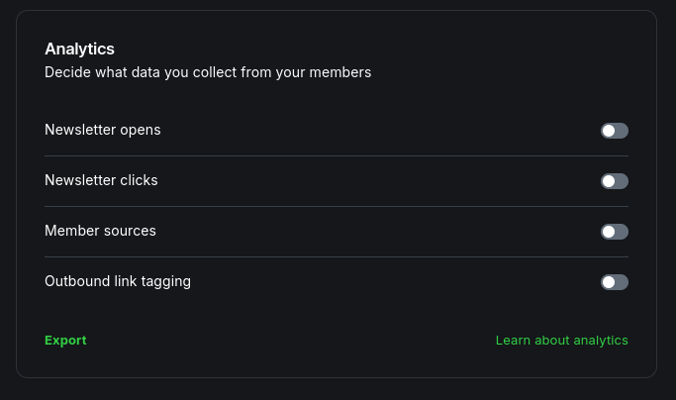Select the "Outbound link tagging" label
Image resolution: width=676 pixels, height=400 pixels.
tap(118, 281)
